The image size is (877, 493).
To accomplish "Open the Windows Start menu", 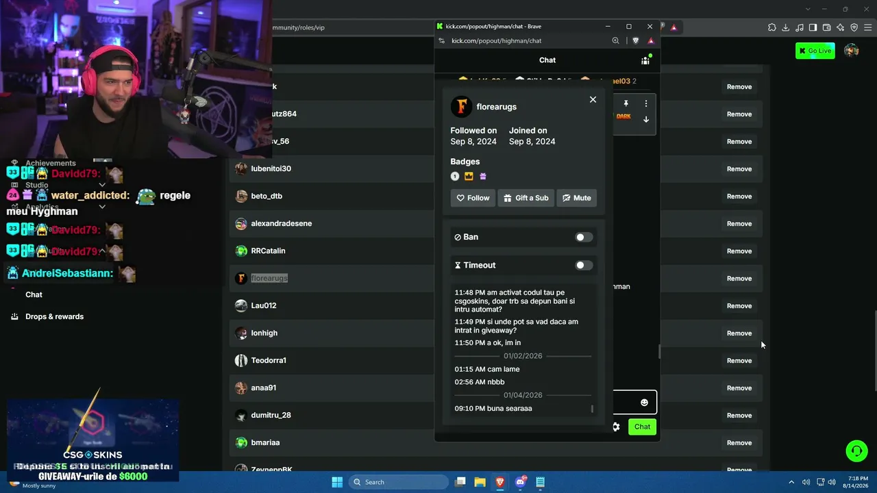I will click(x=337, y=482).
